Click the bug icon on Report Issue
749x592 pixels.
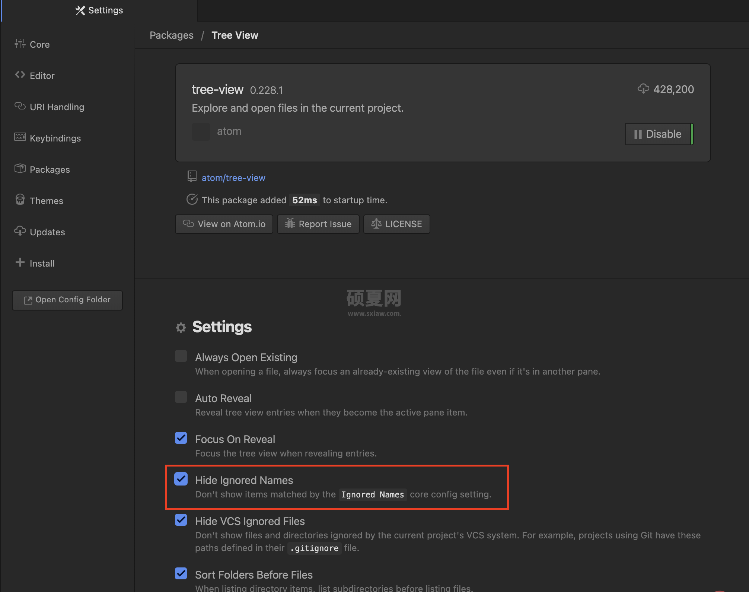coord(290,223)
